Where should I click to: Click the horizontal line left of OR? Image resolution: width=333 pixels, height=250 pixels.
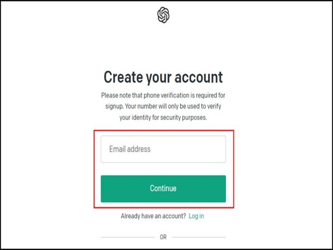[x=127, y=237]
